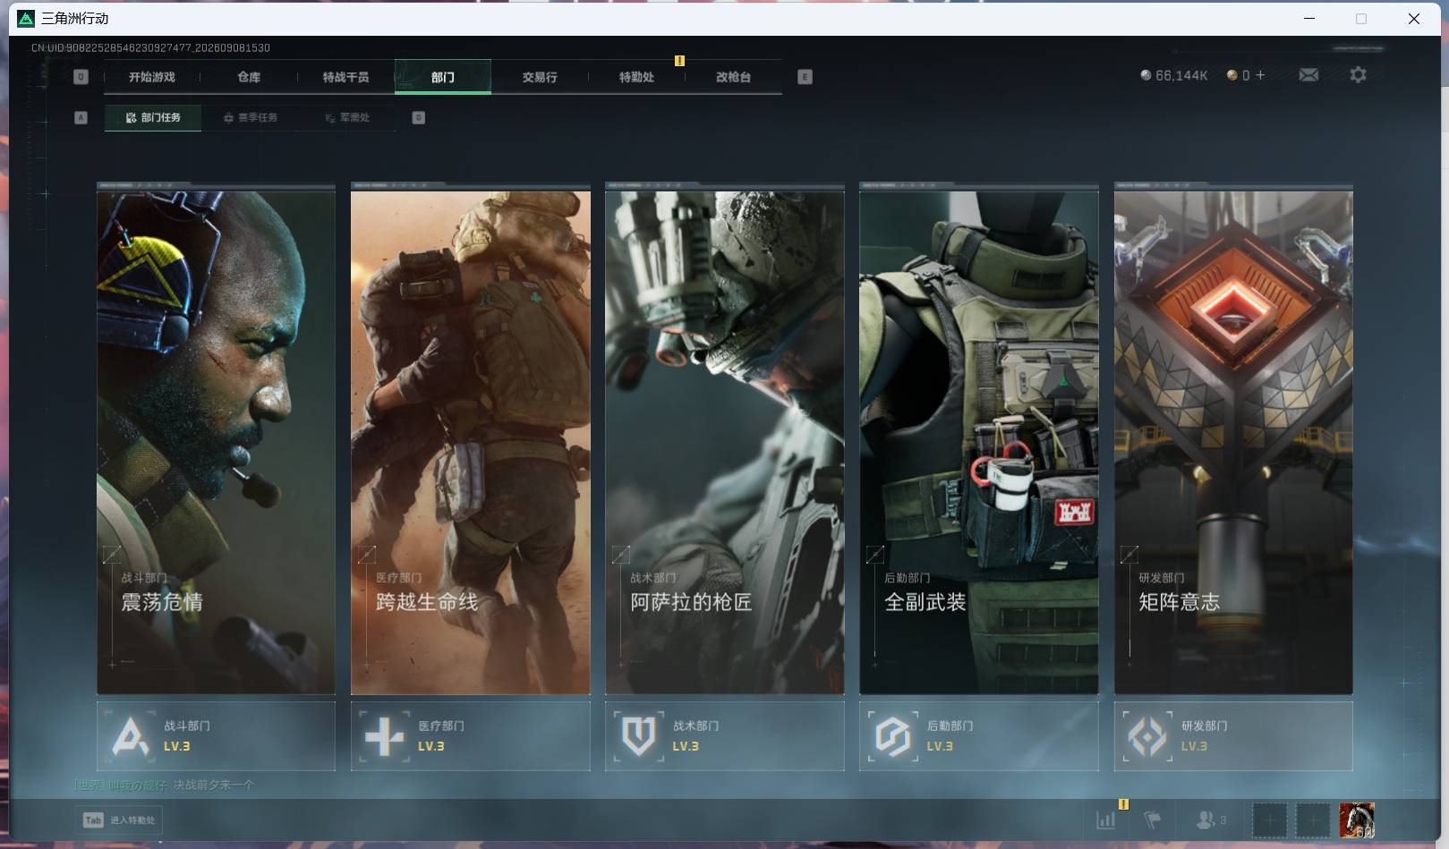Click the flags icon in bottom bar
Screen dimensions: 1449x849
tap(1153, 819)
